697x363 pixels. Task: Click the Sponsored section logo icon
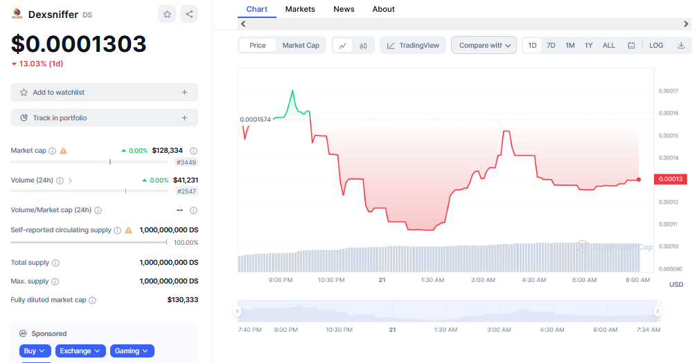(23, 334)
